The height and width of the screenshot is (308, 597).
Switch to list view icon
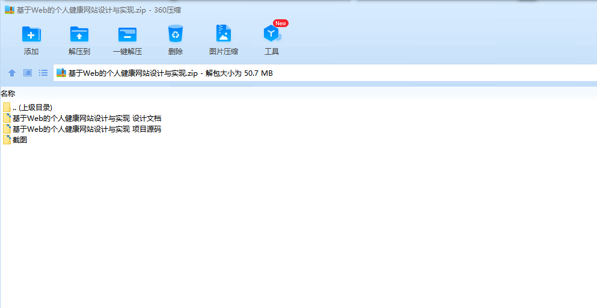point(43,72)
